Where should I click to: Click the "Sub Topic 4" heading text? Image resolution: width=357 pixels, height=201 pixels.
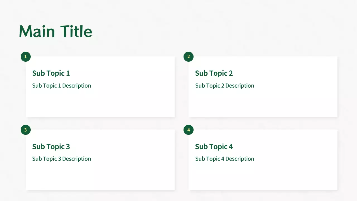pos(214,147)
